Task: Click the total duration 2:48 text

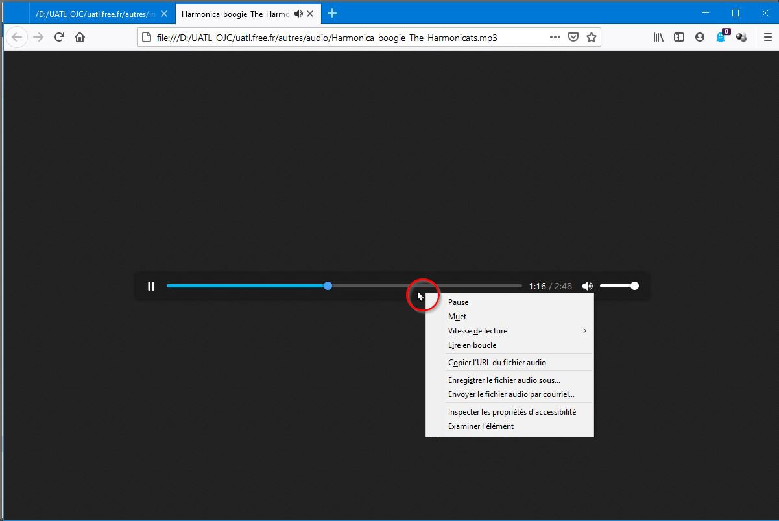Action: 563,286
